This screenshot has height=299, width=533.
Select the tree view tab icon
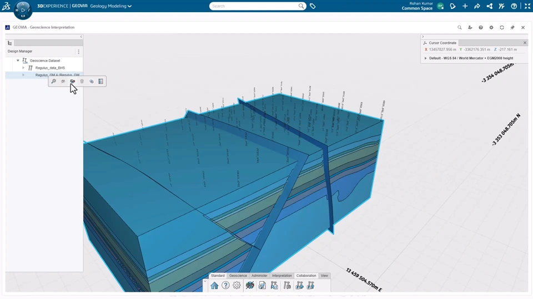point(10,43)
